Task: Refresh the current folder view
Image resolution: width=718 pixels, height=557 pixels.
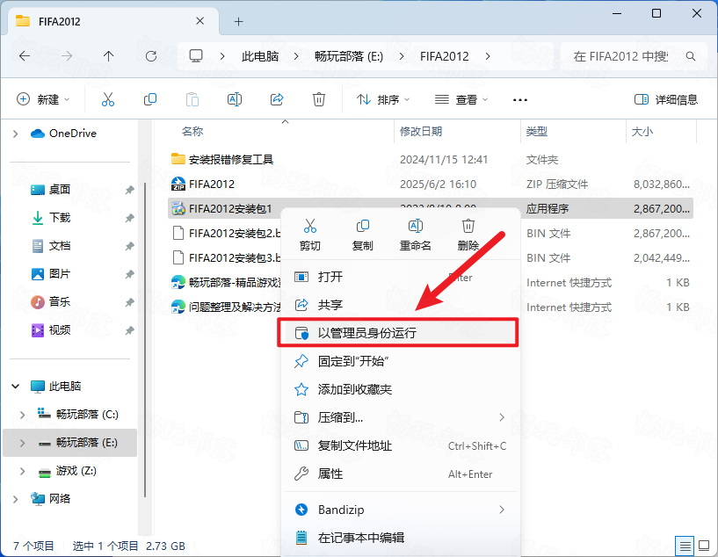Action: [x=151, y=56]
